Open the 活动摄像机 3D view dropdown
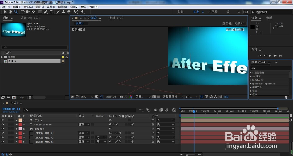293x156 pixels. 172,97
